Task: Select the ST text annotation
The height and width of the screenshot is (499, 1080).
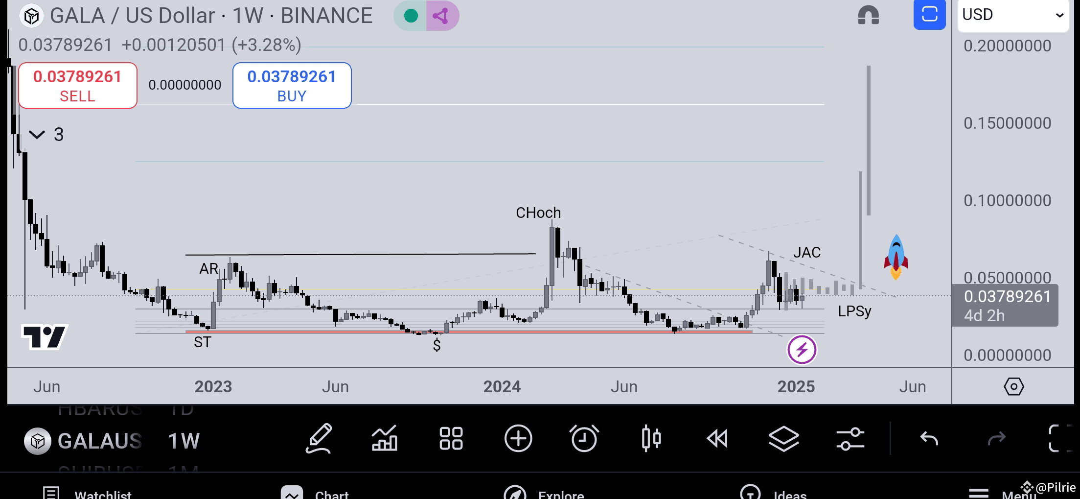Action: pos(203,342)
